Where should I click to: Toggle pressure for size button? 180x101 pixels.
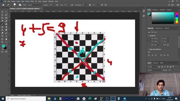(x=102, y=5)
